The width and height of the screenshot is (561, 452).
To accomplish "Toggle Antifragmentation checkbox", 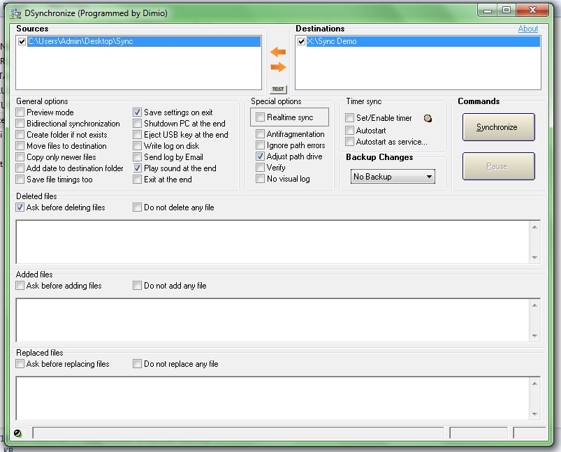I will click(260, 134).
